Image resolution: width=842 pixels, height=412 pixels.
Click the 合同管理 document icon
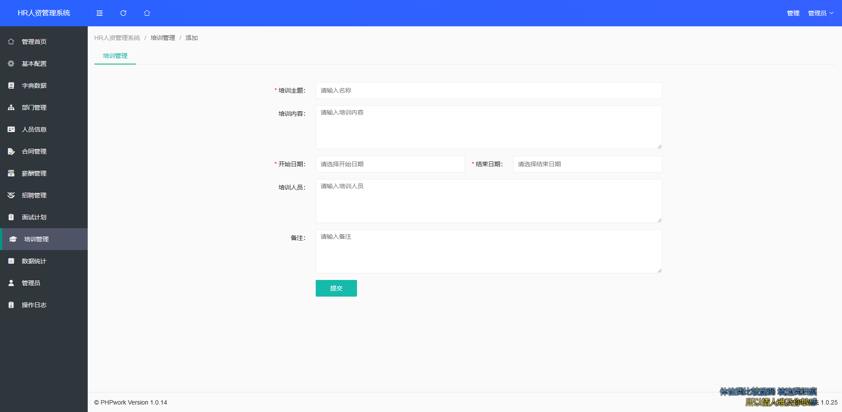(x=11, y=151)
